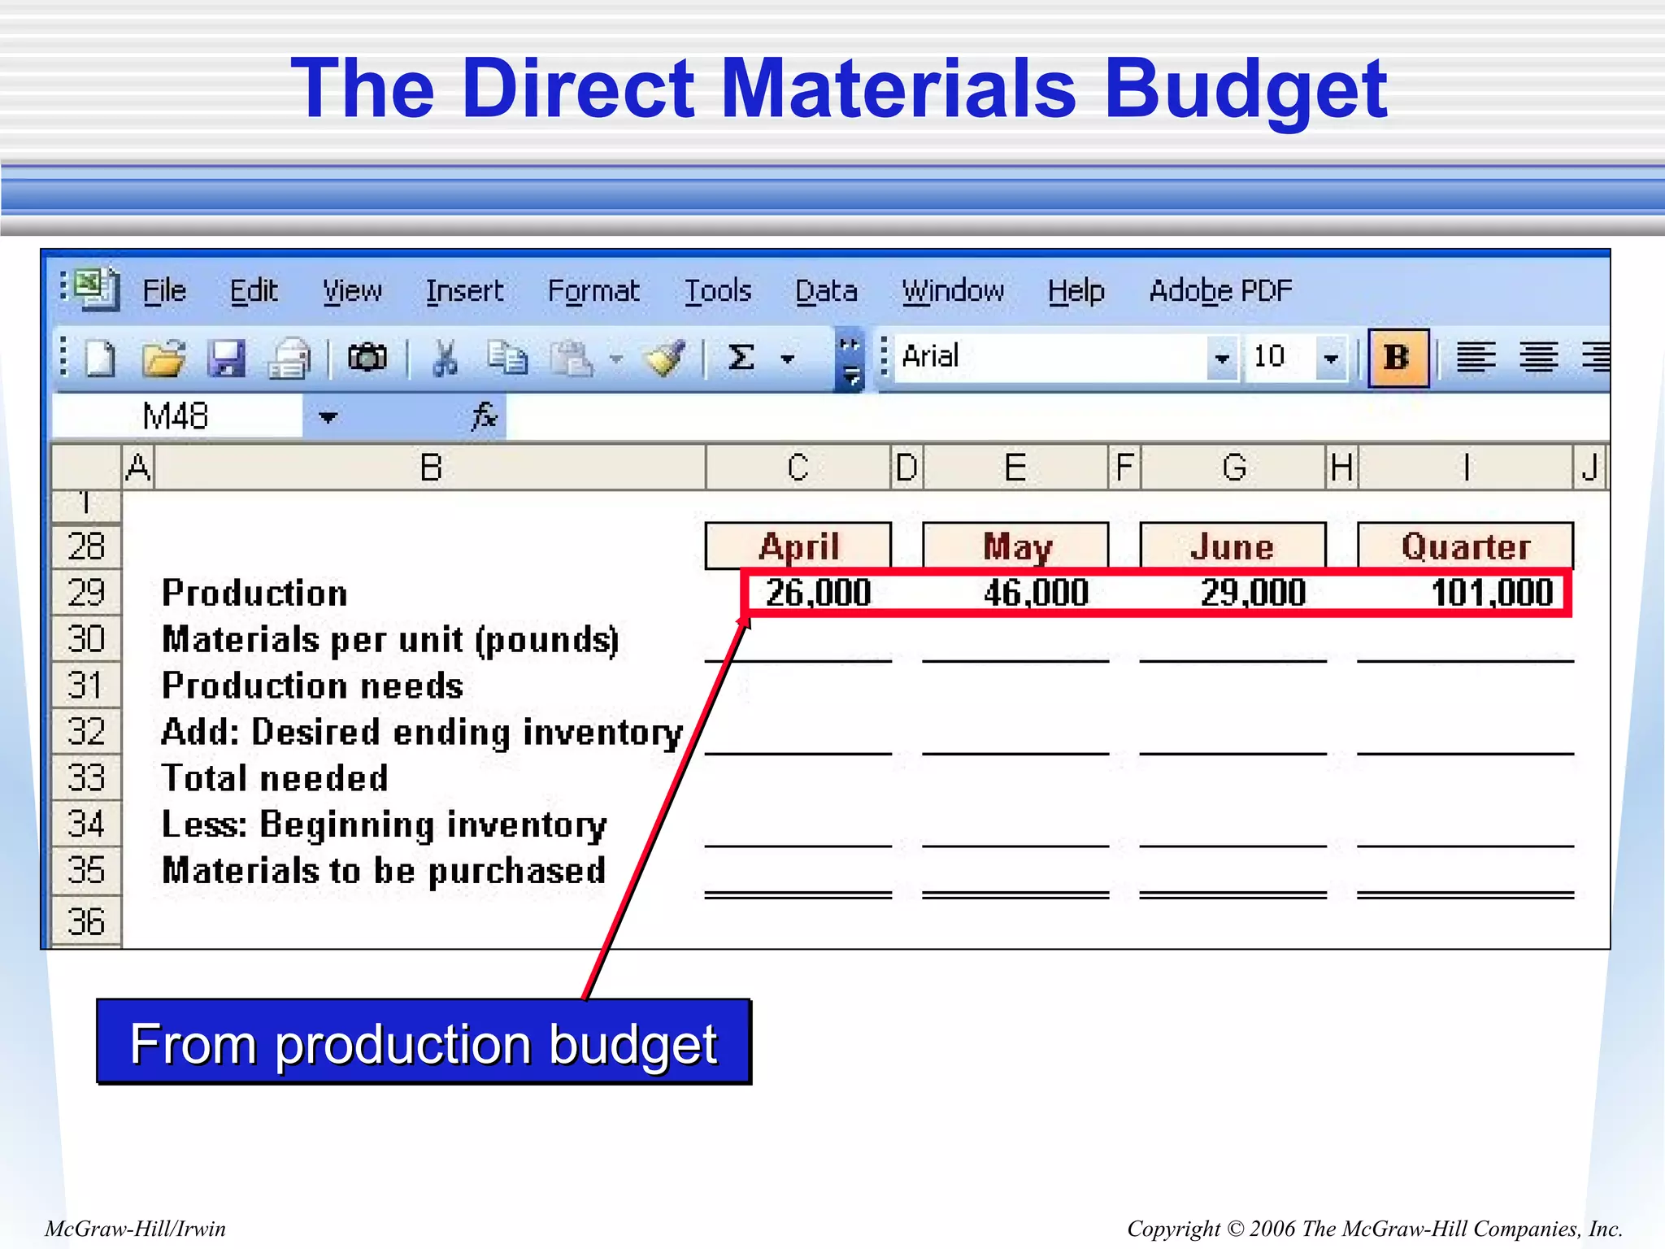The width and height of the screenshot is (1665, 1249).
Task: Expand the AutoSum dropdown arrow
Action: (787, 359)
